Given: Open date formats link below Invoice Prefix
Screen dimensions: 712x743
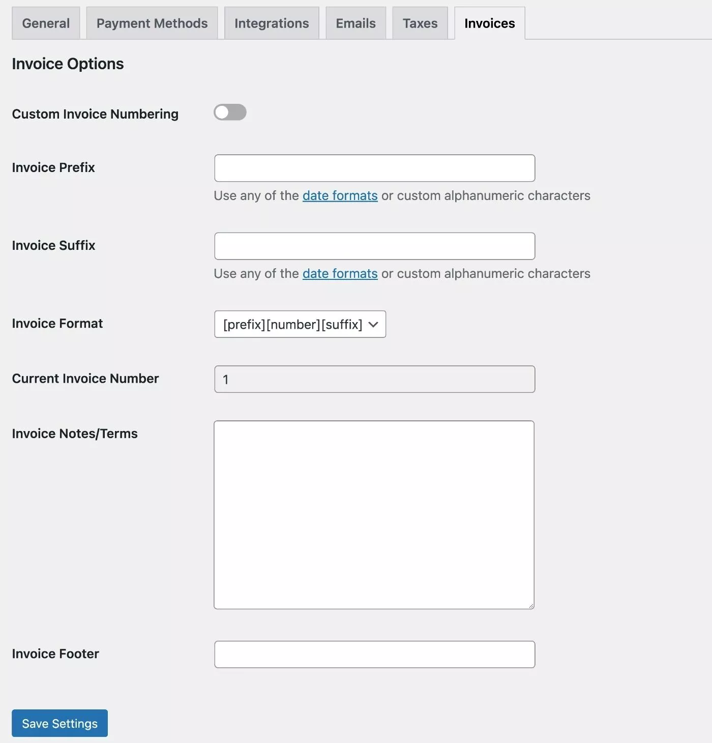Looking at the screenshot, I should pyautogui.click(x=340, y=196).
